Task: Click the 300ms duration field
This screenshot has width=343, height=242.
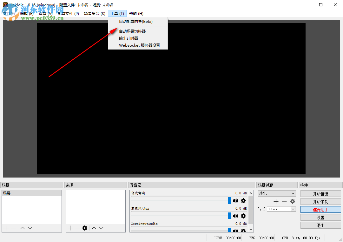Action: (x=279, y=209)
